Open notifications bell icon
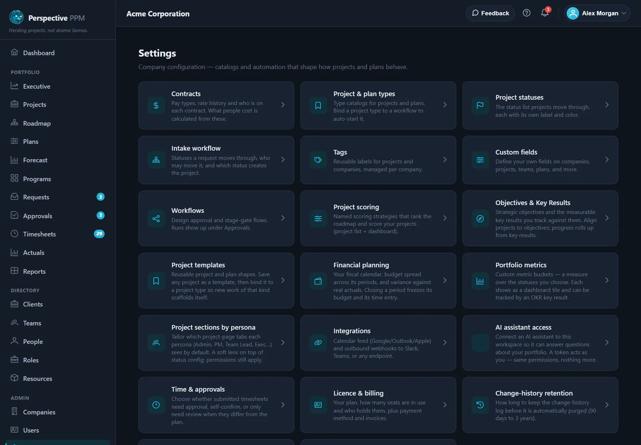 pyautogui.click(x=544, y=13)
